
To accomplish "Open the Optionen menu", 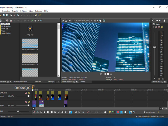I will tap(38, 11).
